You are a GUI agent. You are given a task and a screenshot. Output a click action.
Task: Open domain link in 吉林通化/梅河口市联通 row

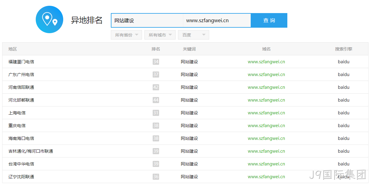[266, 151]
